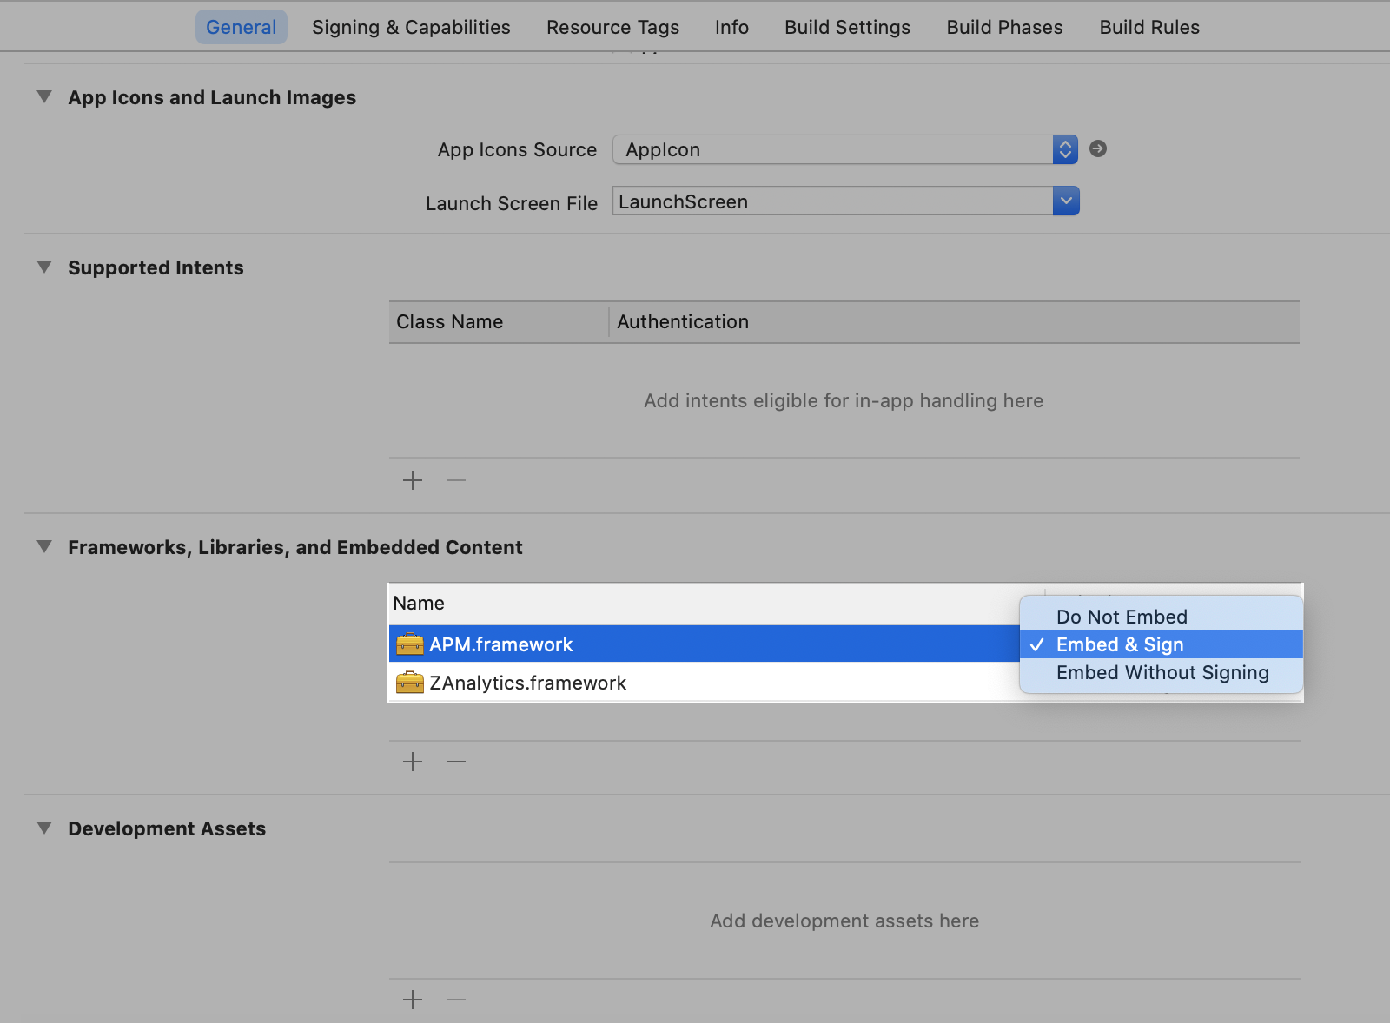
Task: Add a framework using the plus button
Action: click(x=413, y=762)
